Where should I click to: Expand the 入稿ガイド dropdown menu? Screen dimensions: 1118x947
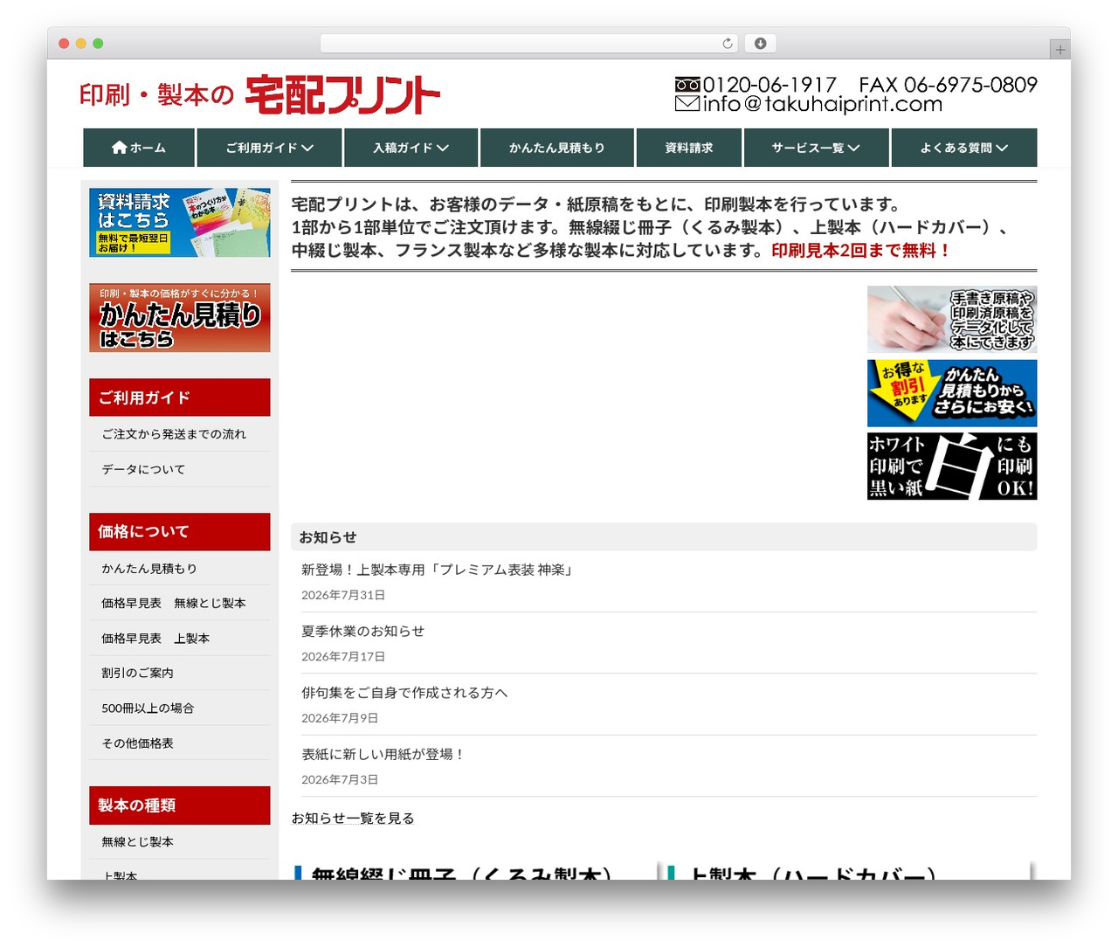tap(411, 148)
